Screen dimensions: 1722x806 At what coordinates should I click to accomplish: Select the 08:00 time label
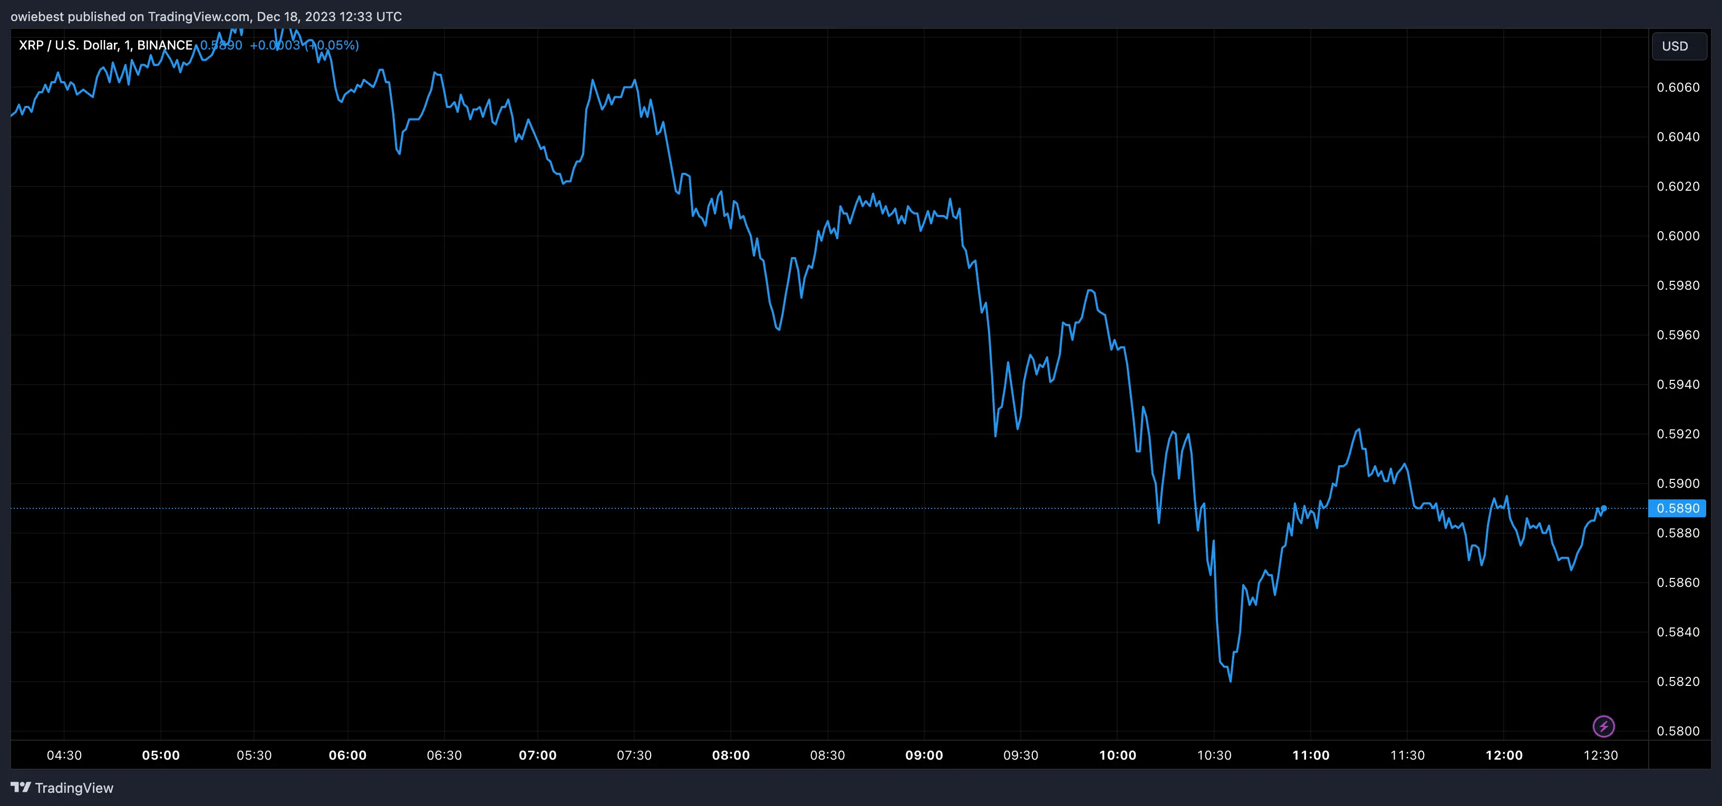click(732, 755)
